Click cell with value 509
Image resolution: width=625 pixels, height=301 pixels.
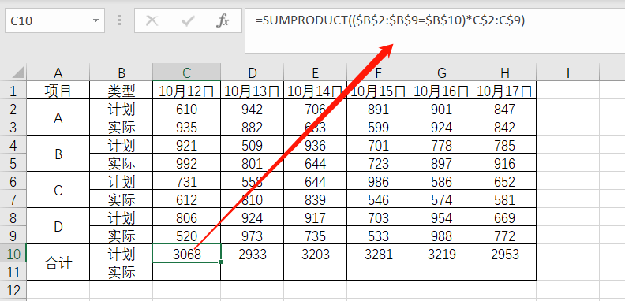point(252,145)
